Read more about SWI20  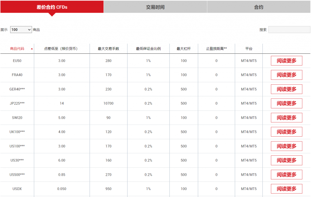click(286, 118)
